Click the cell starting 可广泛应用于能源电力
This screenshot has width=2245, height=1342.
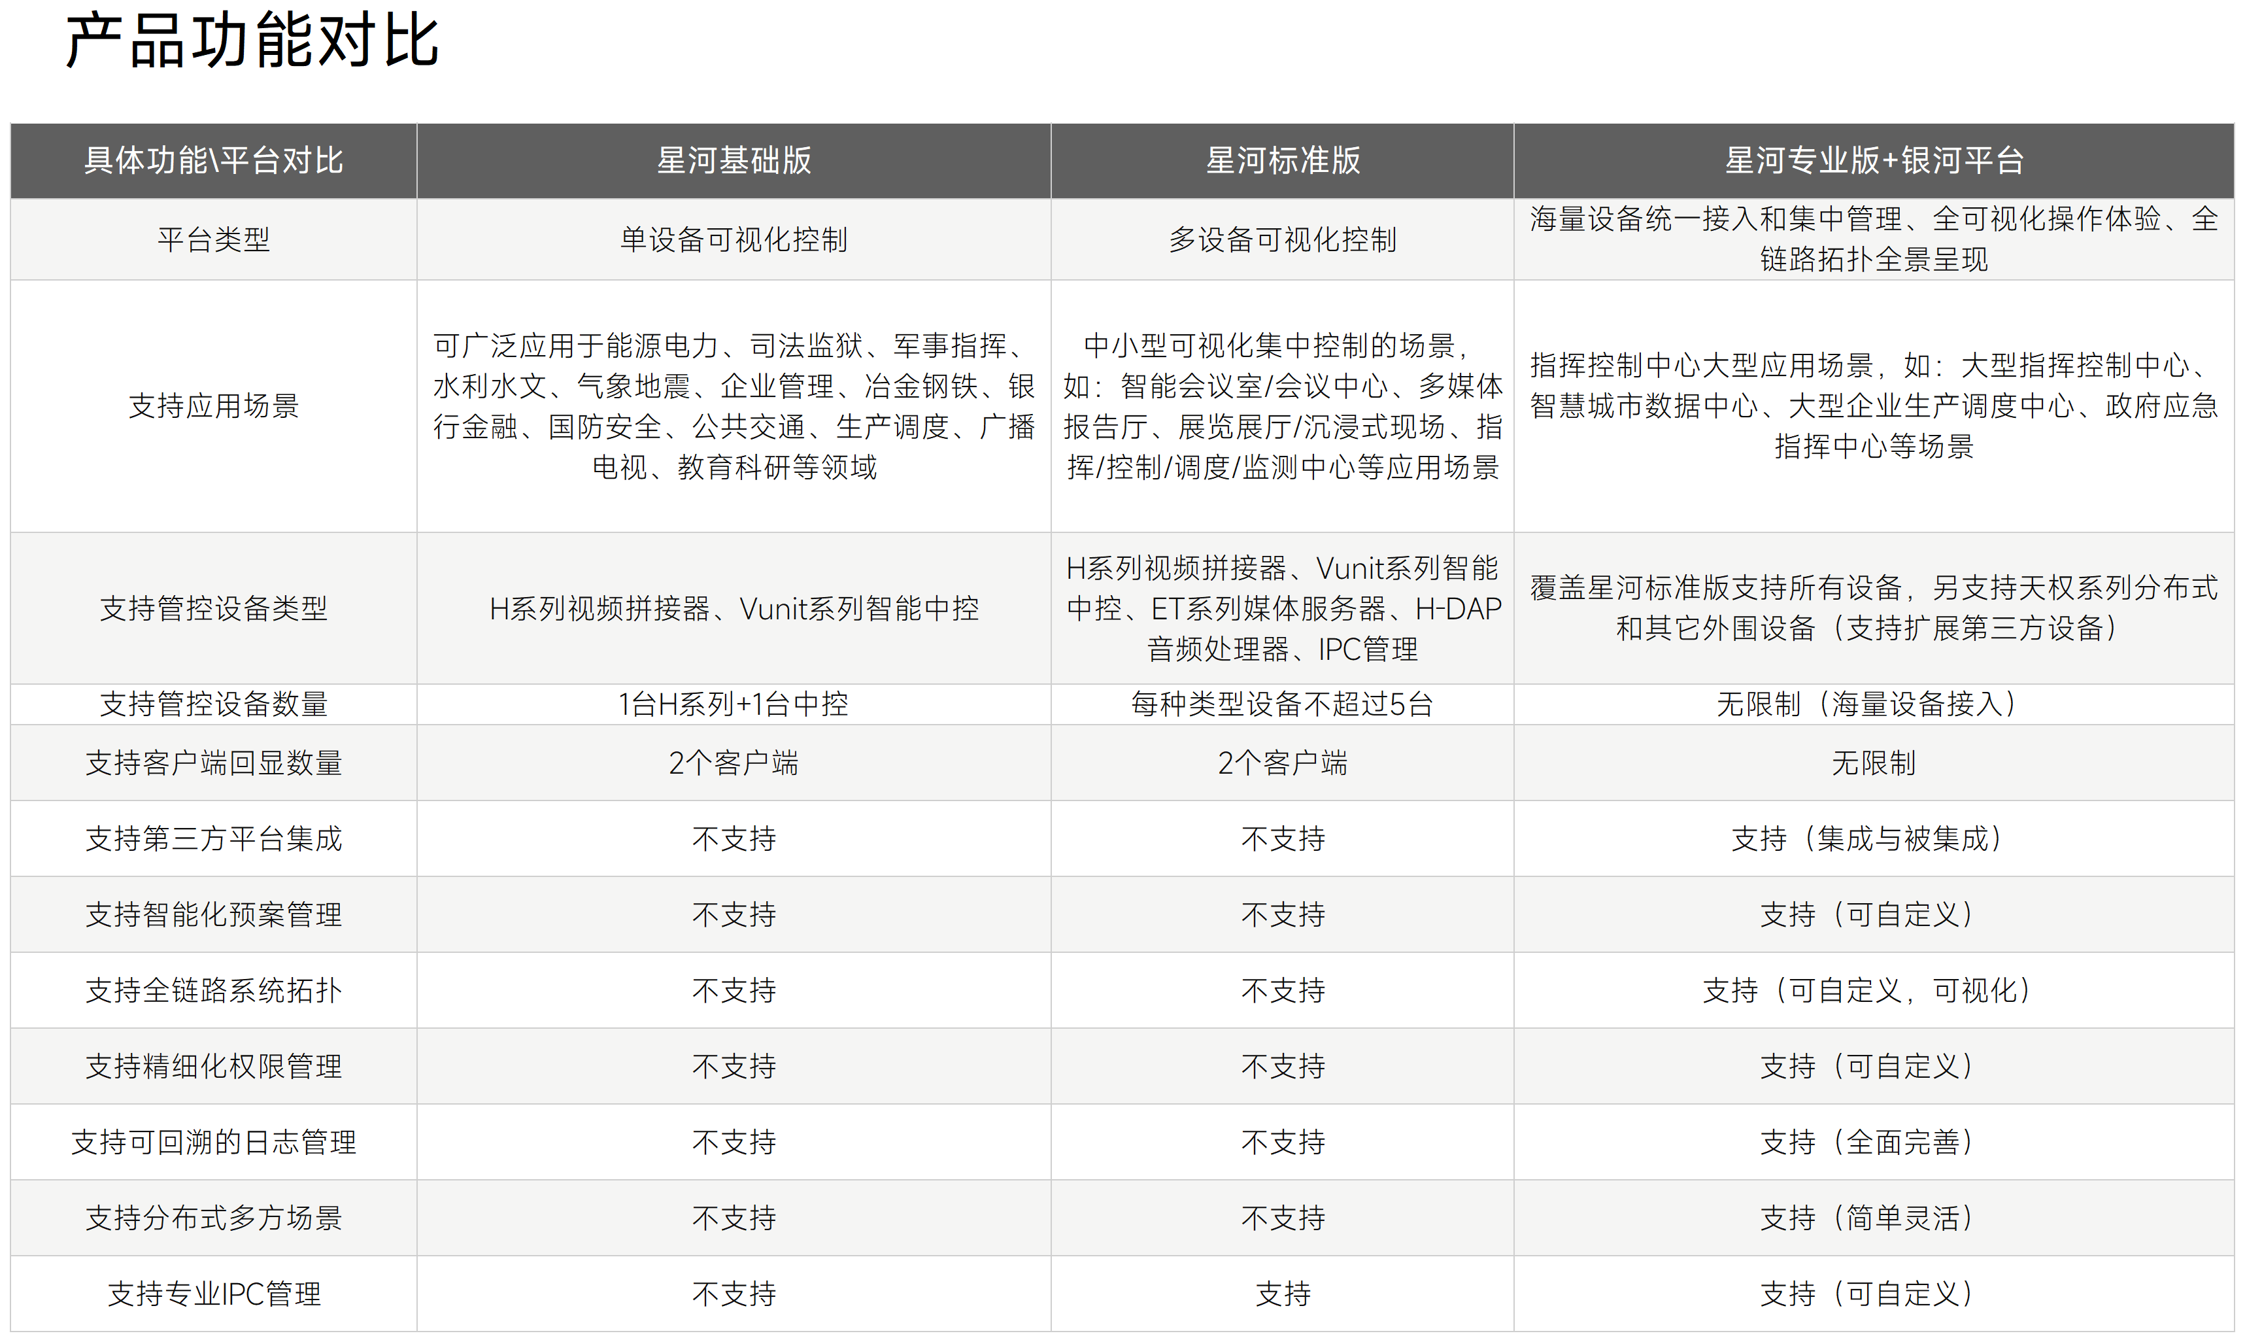pyautogui.click(x=734, y=406)
